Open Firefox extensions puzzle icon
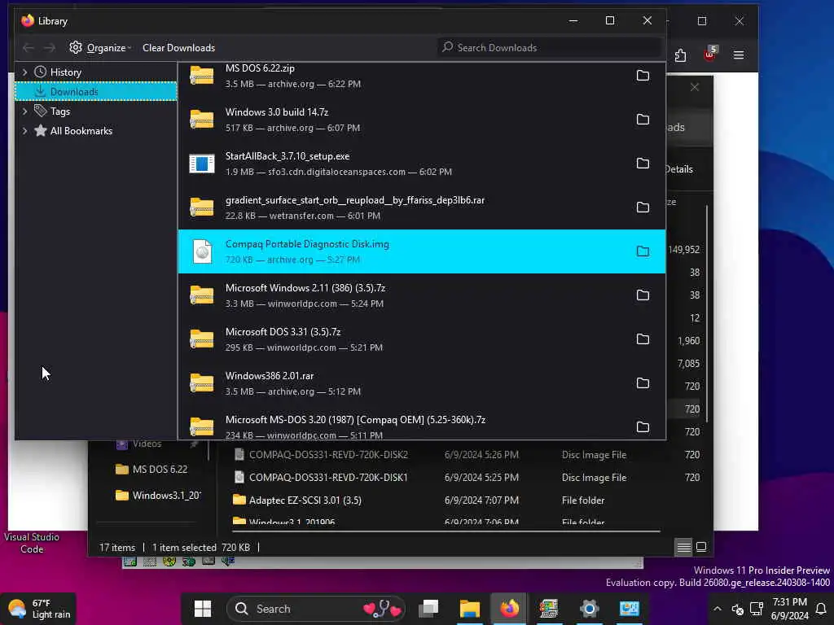The width and height of the screenshot is (834, 625). (680, 55)
